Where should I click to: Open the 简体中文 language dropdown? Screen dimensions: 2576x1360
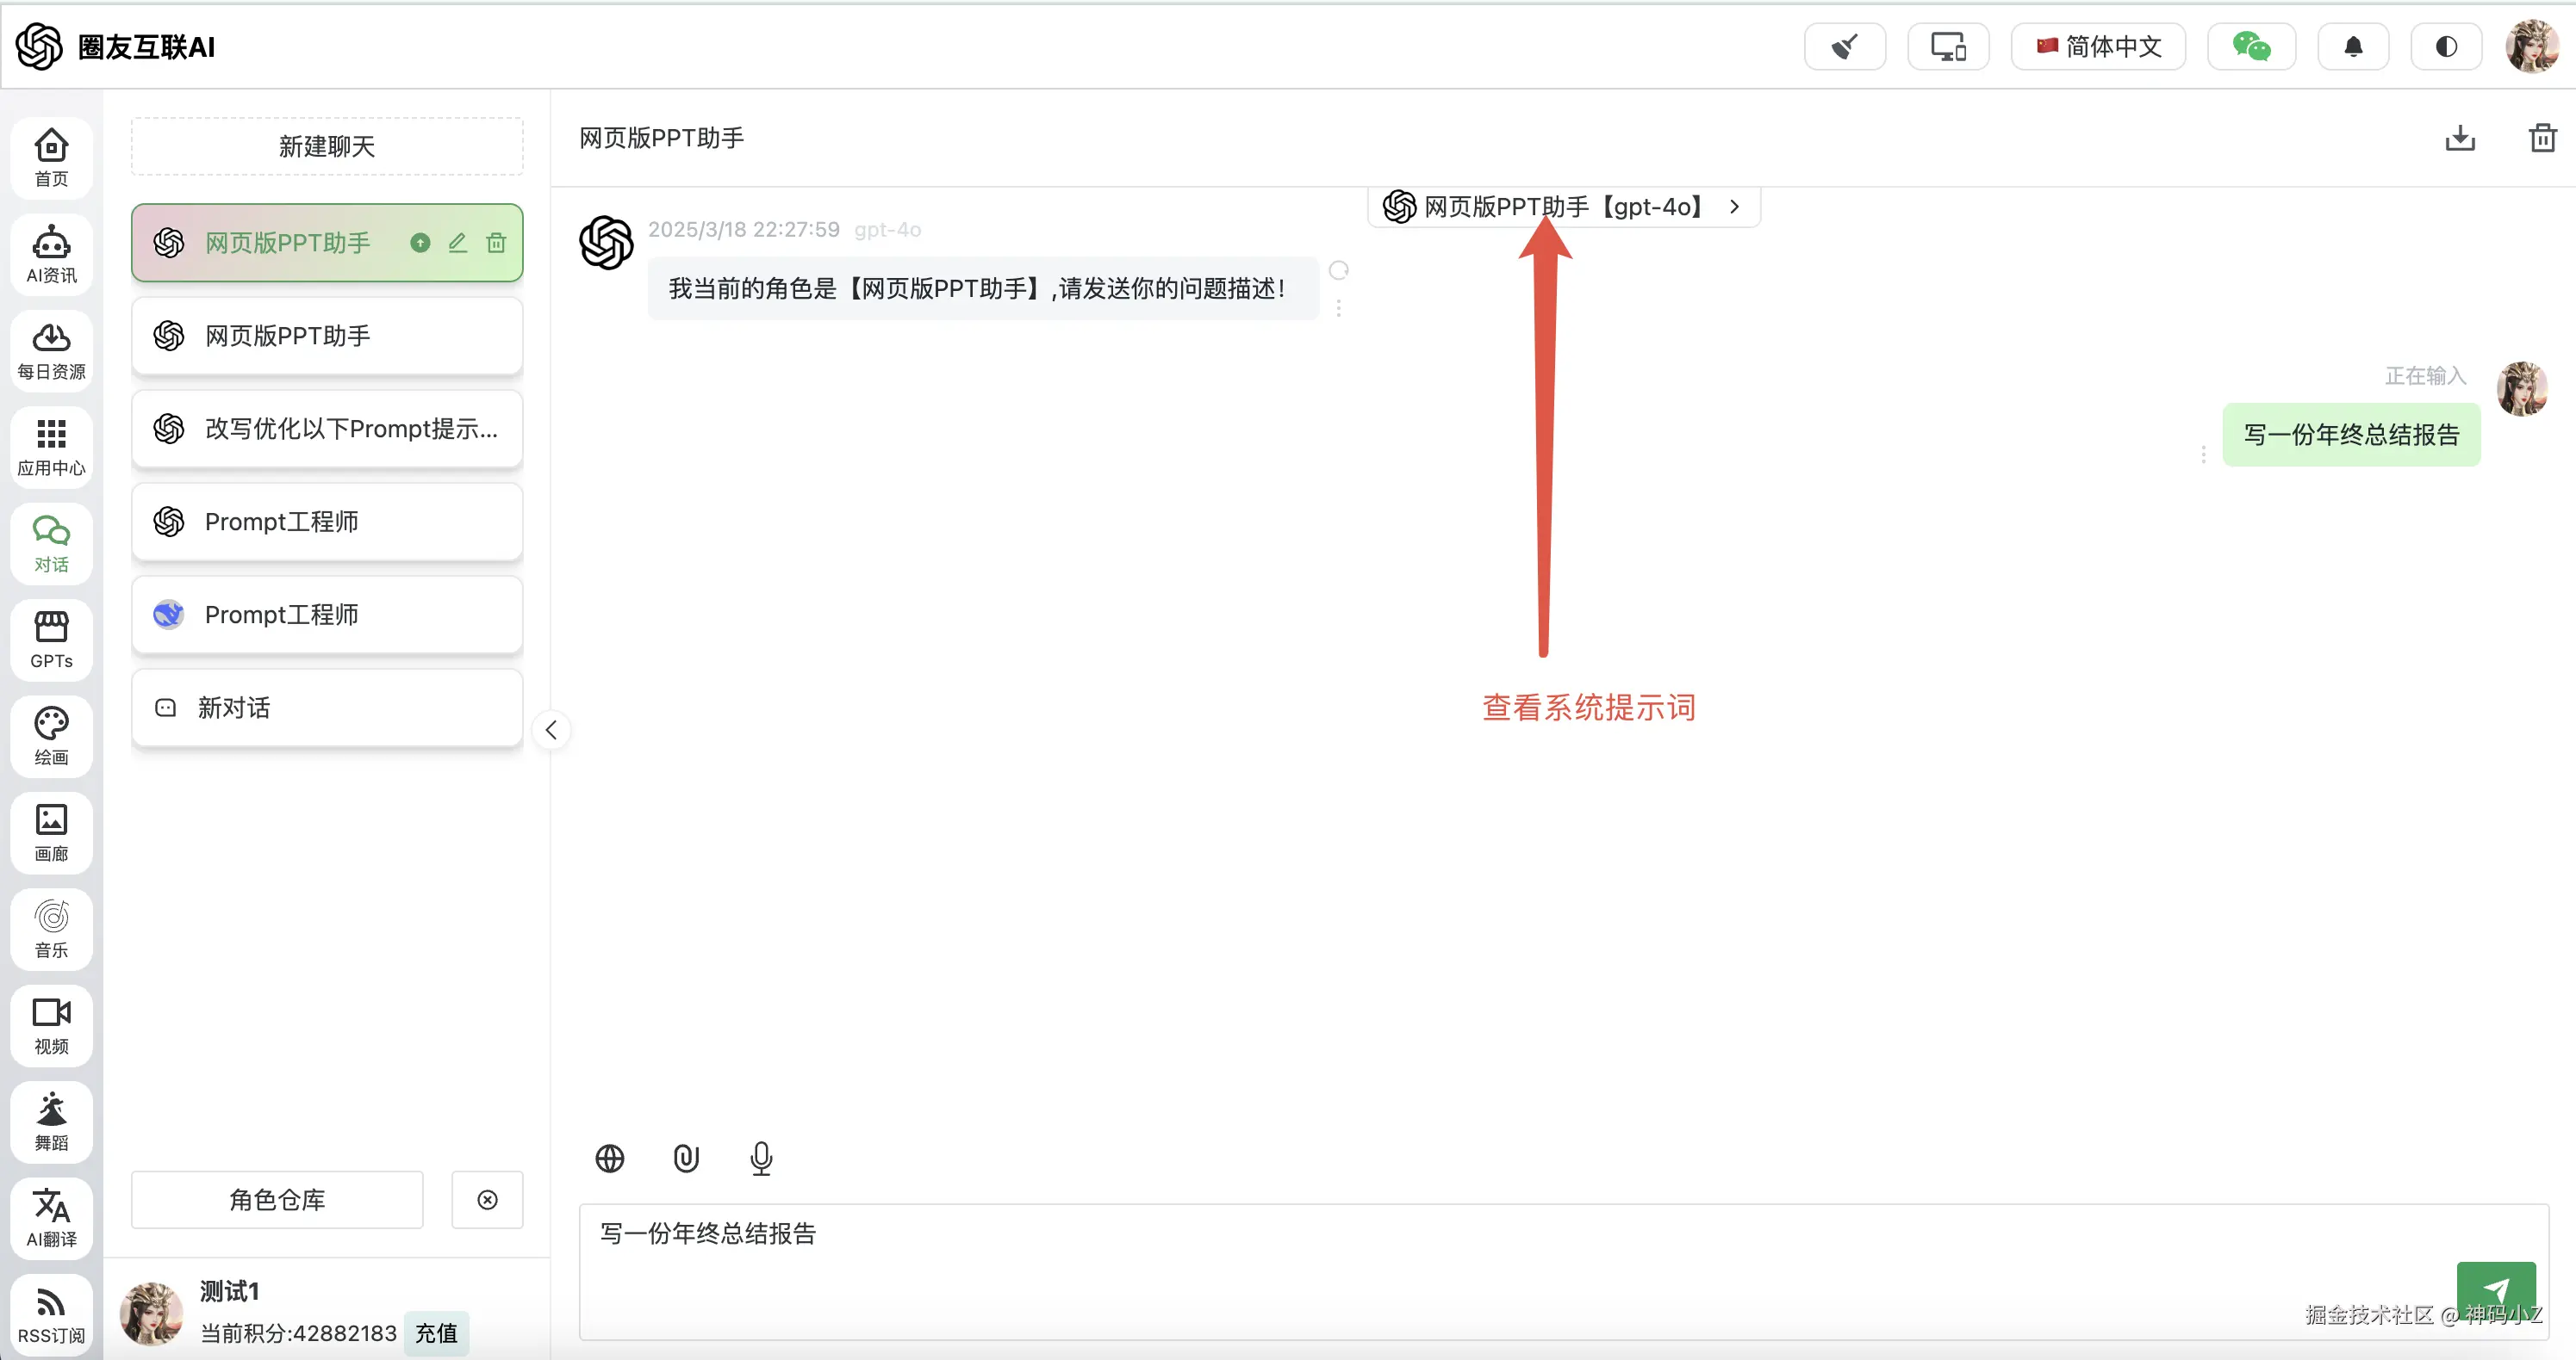tap(2098, 47)
